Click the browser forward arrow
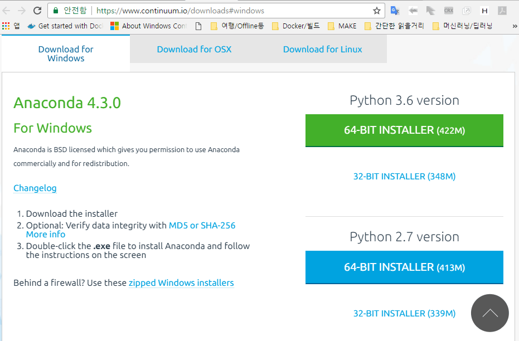519x341 pixels. click(22, 11)
